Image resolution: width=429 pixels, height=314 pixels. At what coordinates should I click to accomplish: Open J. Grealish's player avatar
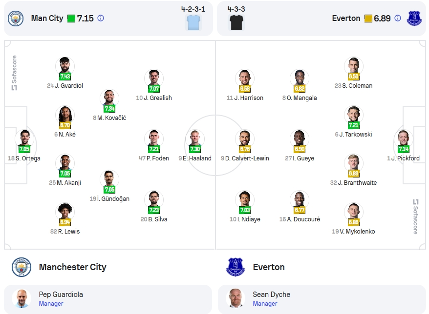click(x=154, y=78)
